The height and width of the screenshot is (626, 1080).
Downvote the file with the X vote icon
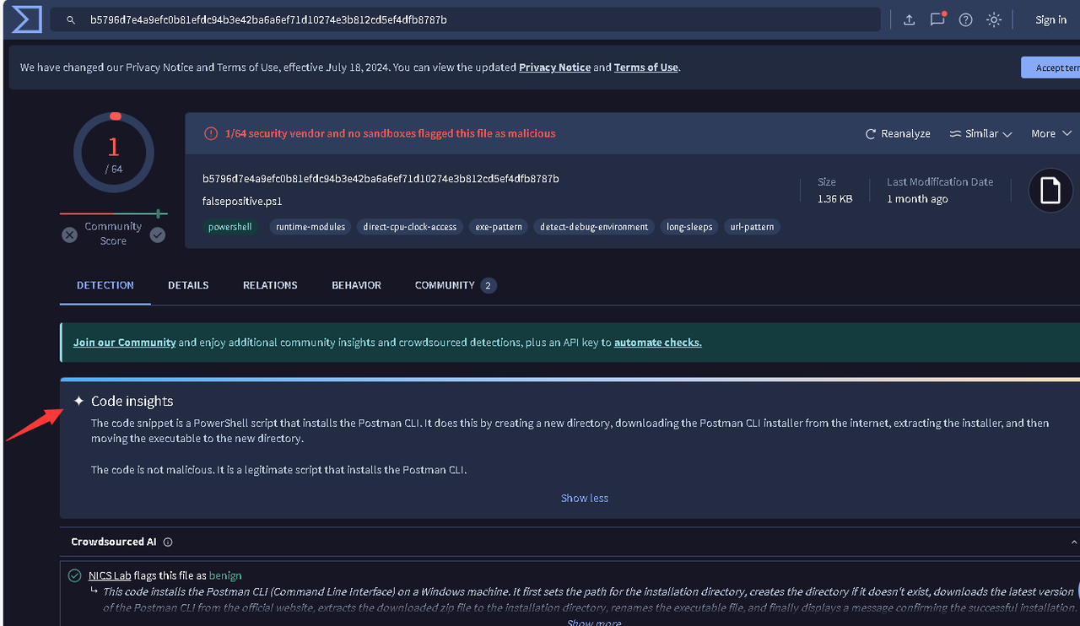coord(69,235)
